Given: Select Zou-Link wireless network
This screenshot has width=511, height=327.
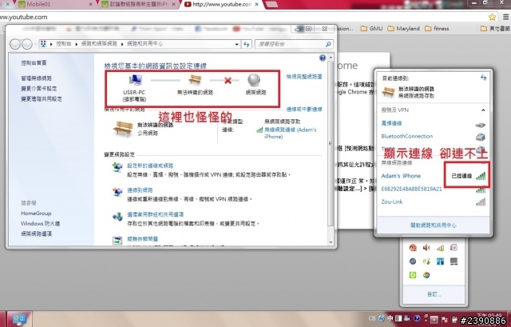Looking at the screenshot, I should coord(433,202).
